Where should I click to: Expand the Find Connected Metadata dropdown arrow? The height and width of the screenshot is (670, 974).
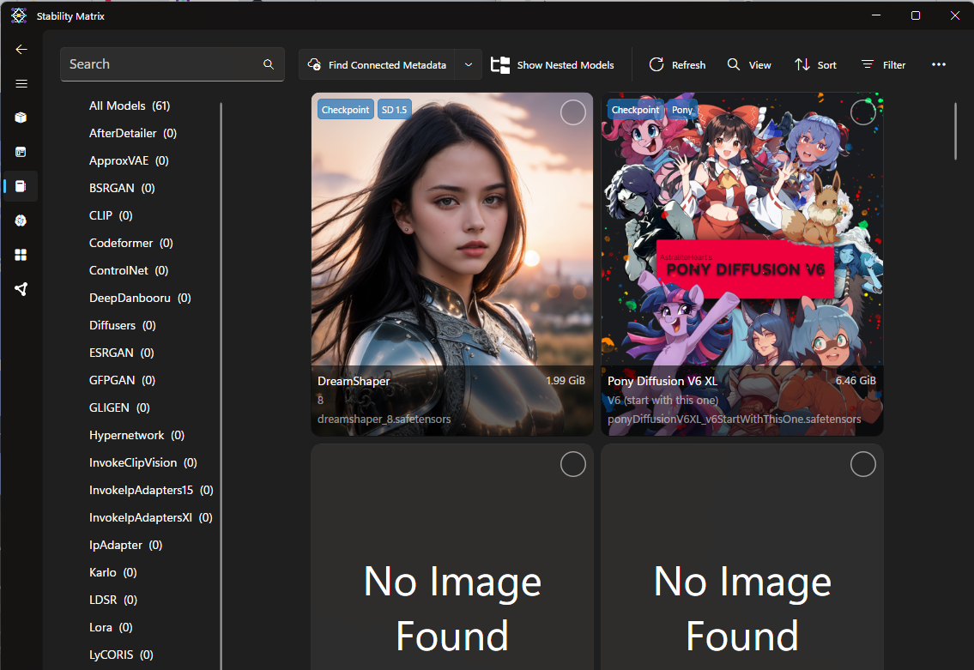coord(469,64)
